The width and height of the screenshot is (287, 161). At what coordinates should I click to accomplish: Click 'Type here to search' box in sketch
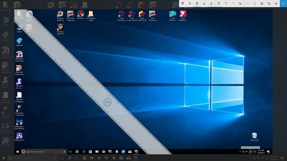[43, 152]
